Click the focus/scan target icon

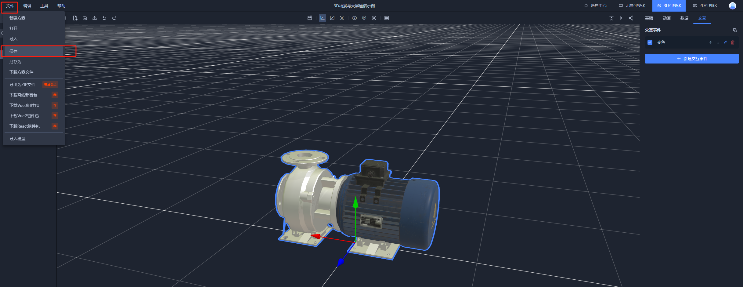[x=342, y=18]
